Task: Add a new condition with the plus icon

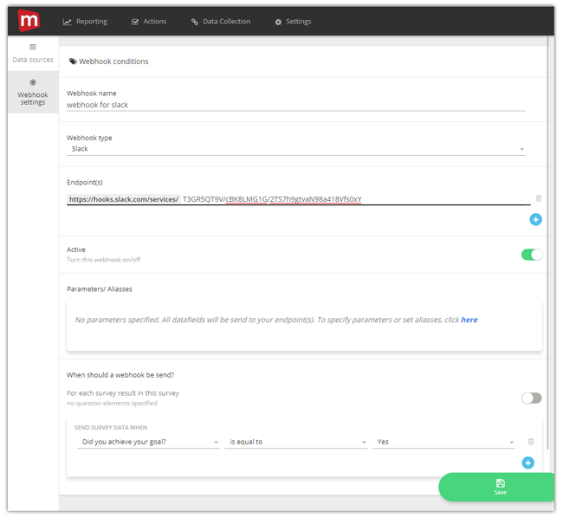Action: 528,463
